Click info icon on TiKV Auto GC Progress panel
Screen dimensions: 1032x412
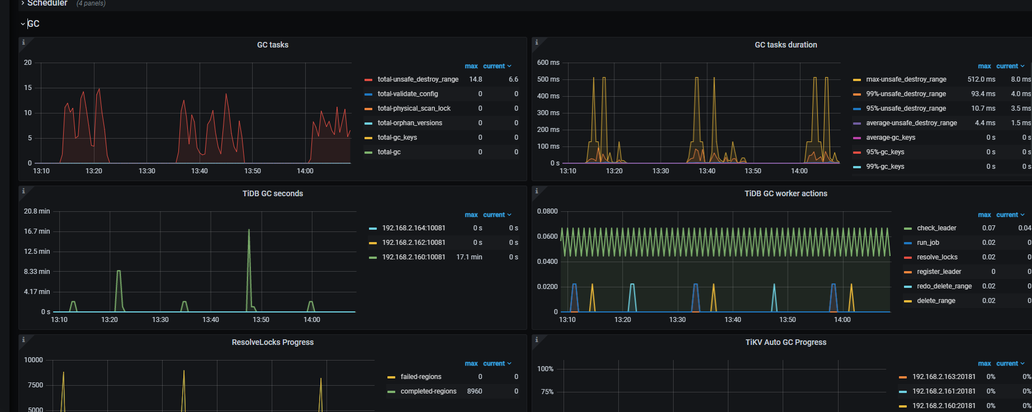click(537, 340)
